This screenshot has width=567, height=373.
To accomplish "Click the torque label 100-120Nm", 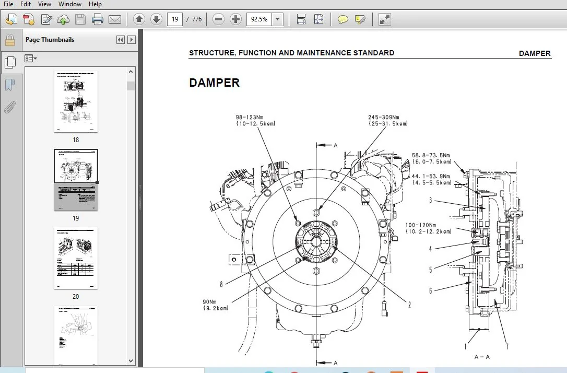I will click(x=420, y=225).
